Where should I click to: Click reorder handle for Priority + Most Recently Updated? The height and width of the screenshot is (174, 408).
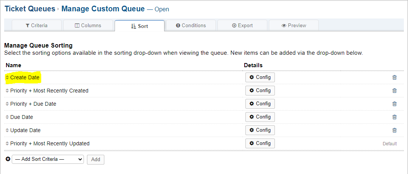[x=7, y=143]
